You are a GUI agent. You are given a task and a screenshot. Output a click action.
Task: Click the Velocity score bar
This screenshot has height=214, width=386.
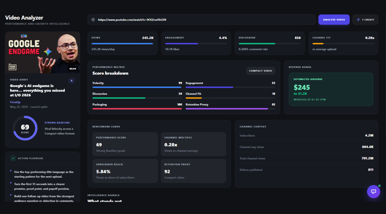pos(137,87)
